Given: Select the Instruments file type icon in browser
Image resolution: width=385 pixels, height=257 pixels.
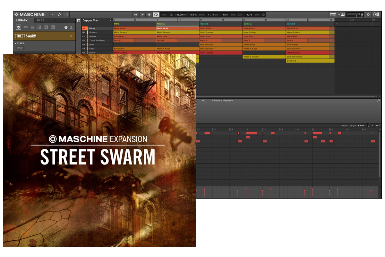Looking at the screenshot, I should click(39, 27).
